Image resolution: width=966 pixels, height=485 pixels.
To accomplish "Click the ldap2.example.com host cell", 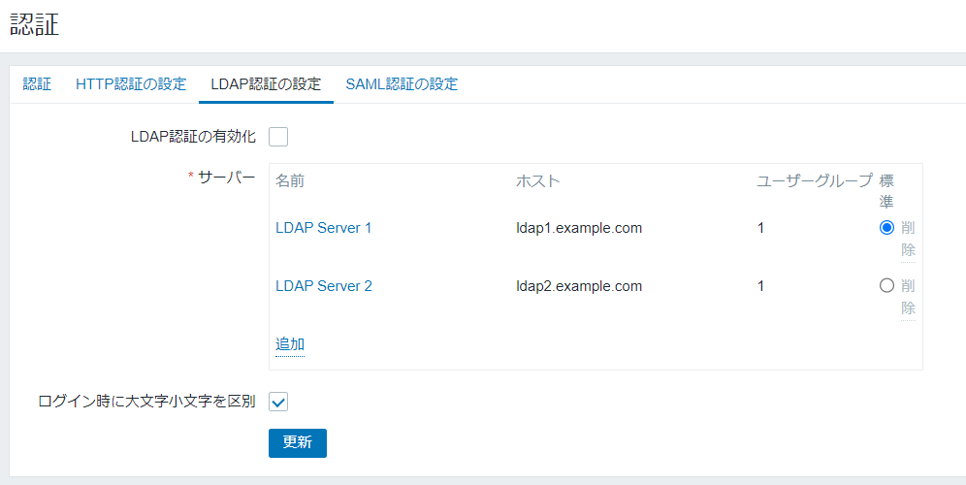I will tap(579, 286).
